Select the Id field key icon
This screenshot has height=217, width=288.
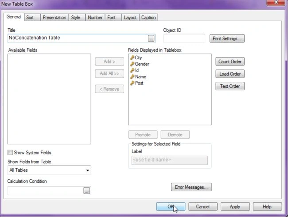click(132, 70)
